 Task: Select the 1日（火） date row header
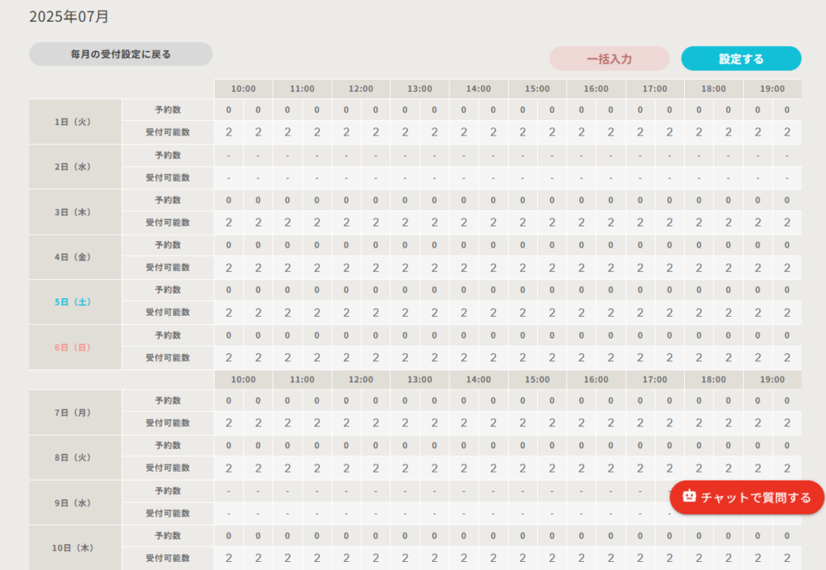[75, 122]
